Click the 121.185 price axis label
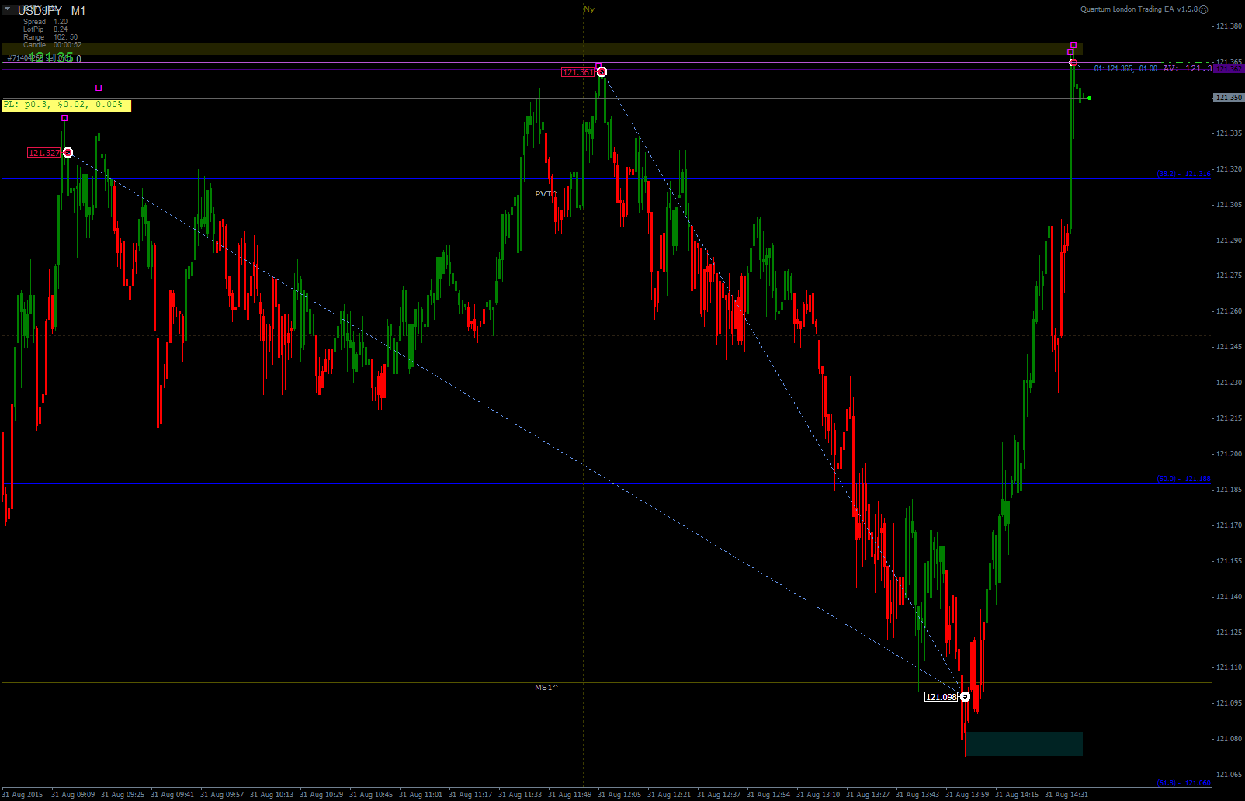Viewport: 1245px width, 801px height. click(1229, 490)
